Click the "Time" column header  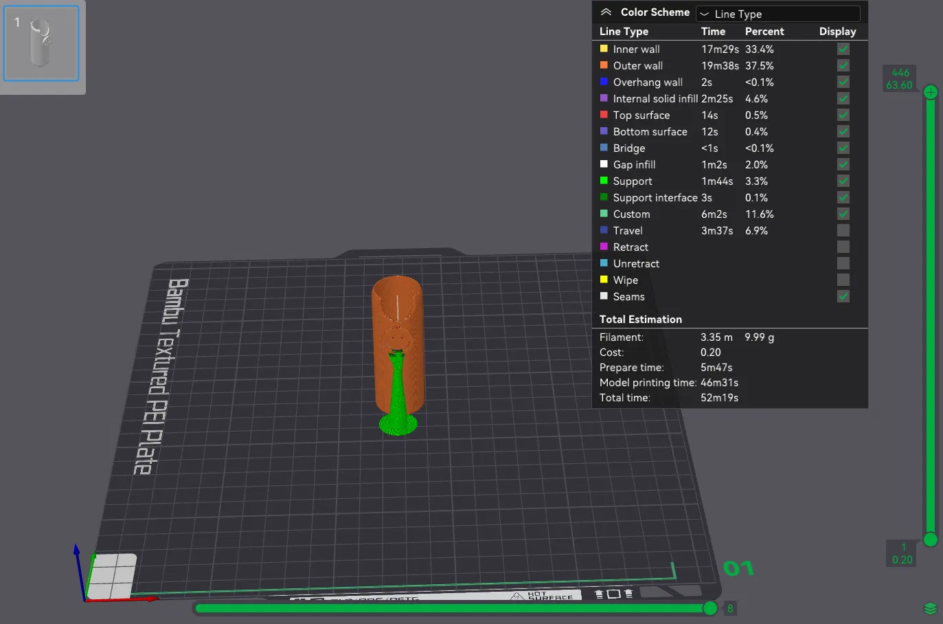(713, 32)
